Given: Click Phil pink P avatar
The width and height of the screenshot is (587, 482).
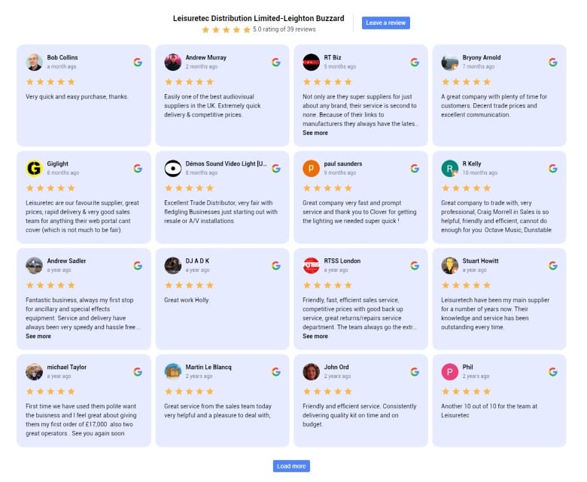Looking at the screenshot, I should [449, 371].
